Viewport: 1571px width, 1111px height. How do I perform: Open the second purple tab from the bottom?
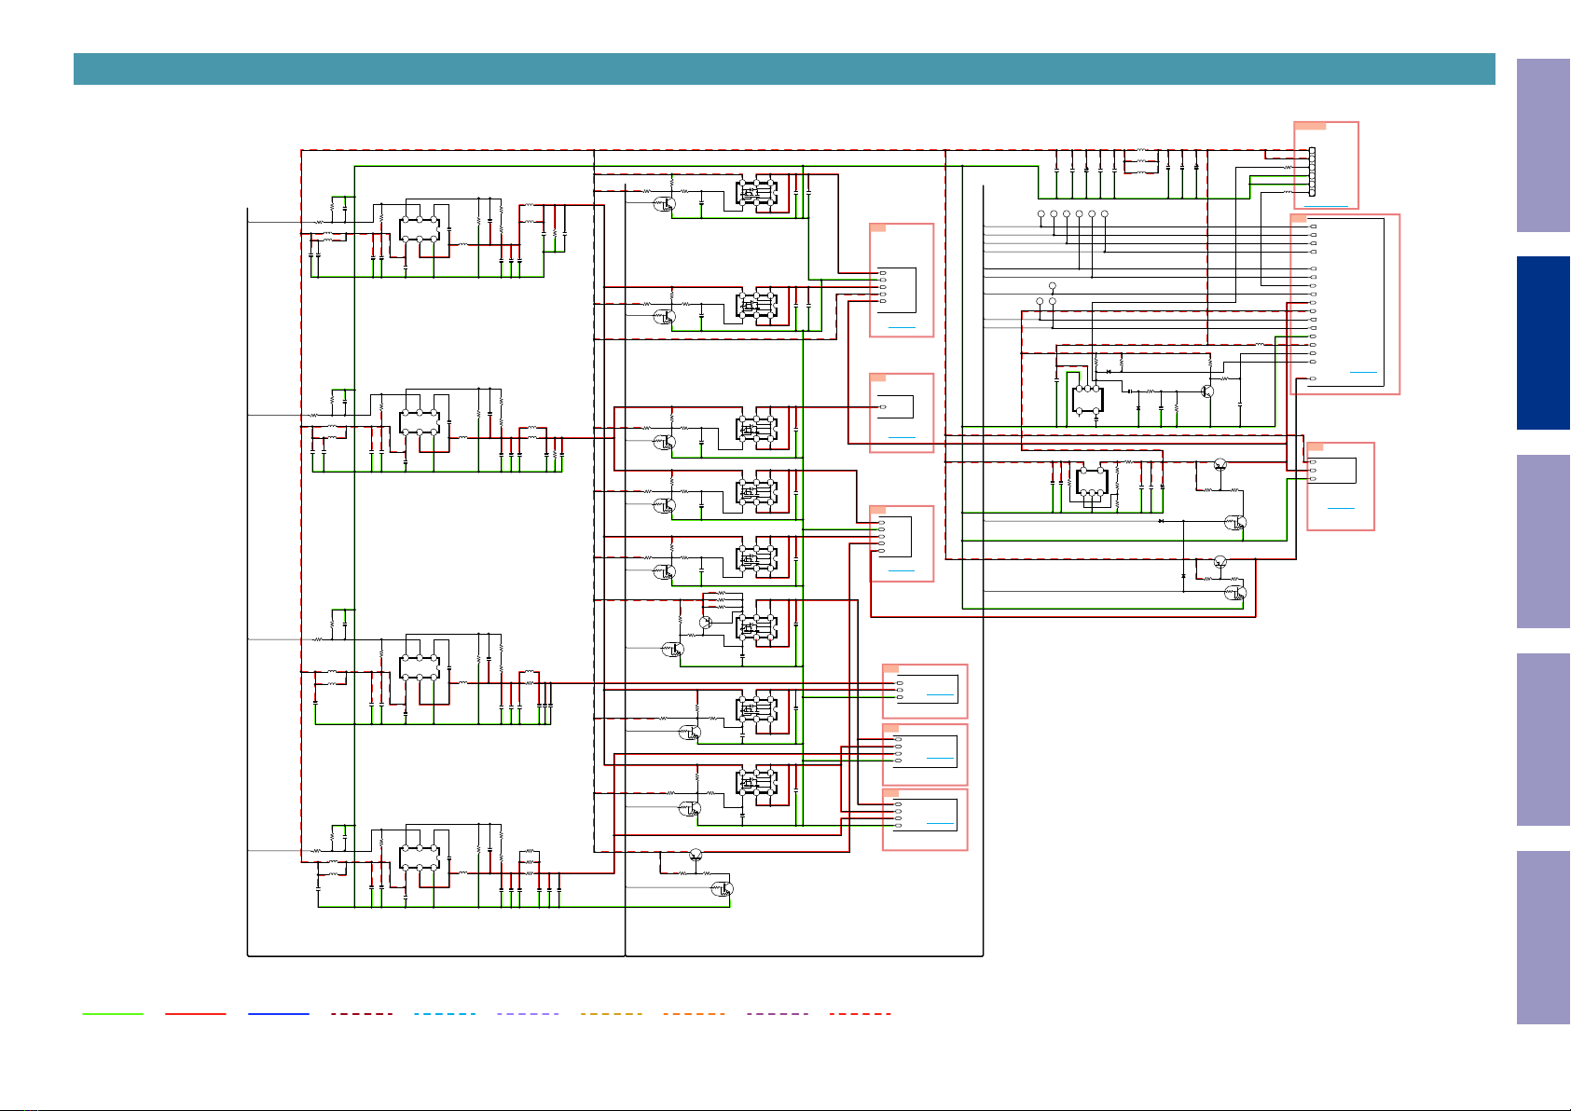1544,740
